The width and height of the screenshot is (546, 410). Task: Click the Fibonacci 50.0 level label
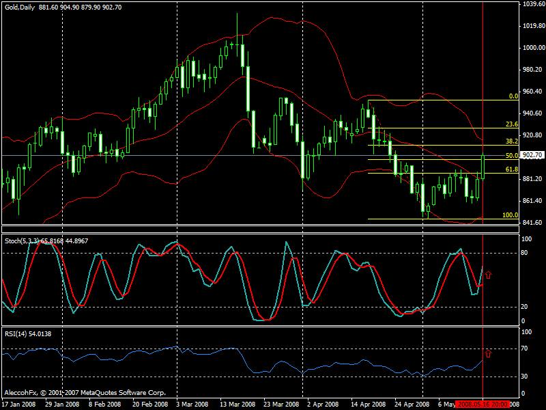click(512, 156)
